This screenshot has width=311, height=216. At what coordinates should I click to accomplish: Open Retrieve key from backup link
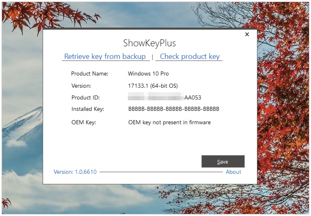point(105,56)
